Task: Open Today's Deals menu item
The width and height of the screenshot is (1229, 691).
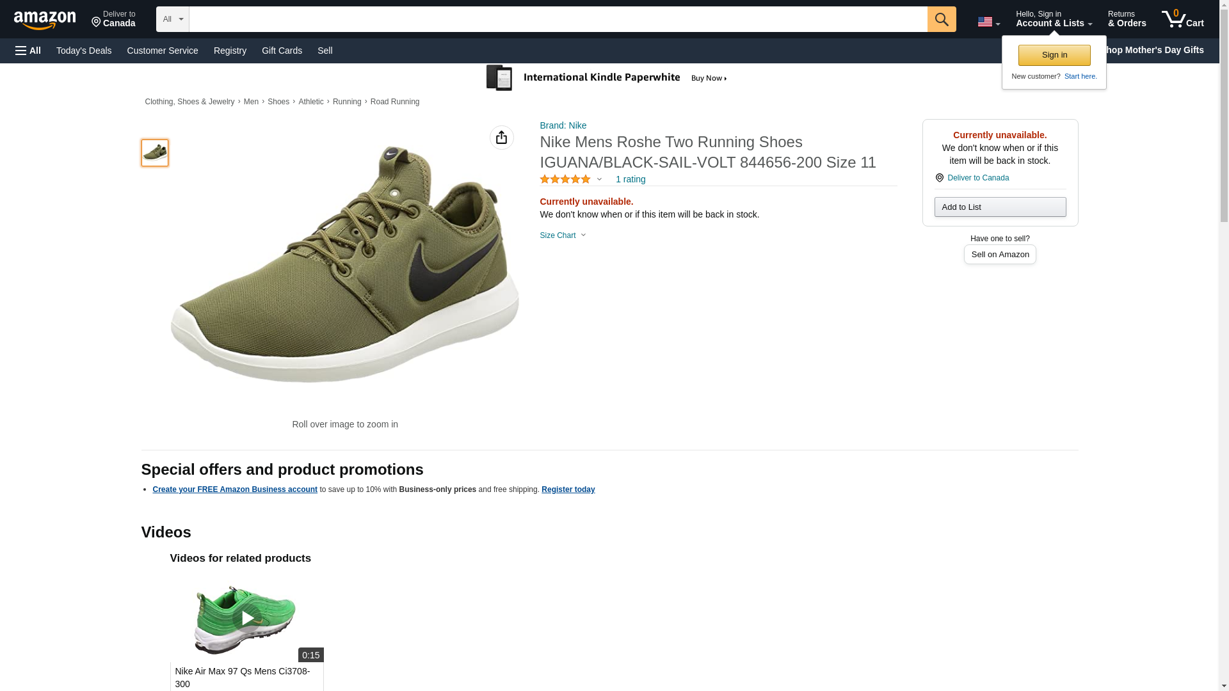Action: point(84,51)
